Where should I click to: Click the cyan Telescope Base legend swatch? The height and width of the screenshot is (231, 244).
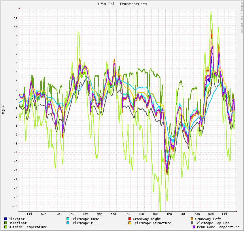click(x=68, y=219)
